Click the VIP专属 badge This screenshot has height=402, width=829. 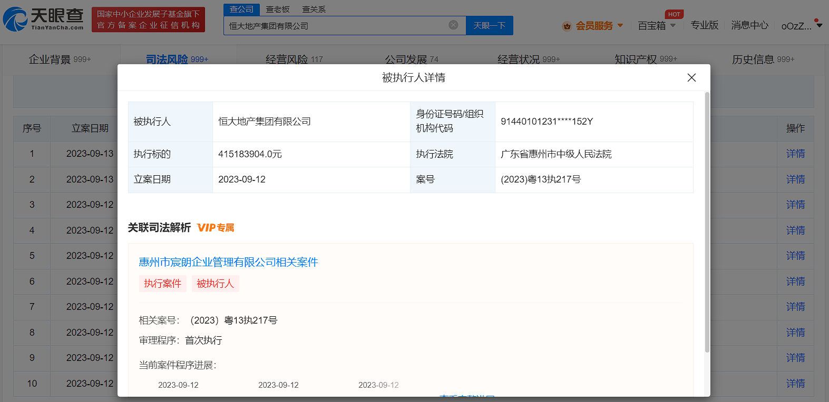coord(216,228)
